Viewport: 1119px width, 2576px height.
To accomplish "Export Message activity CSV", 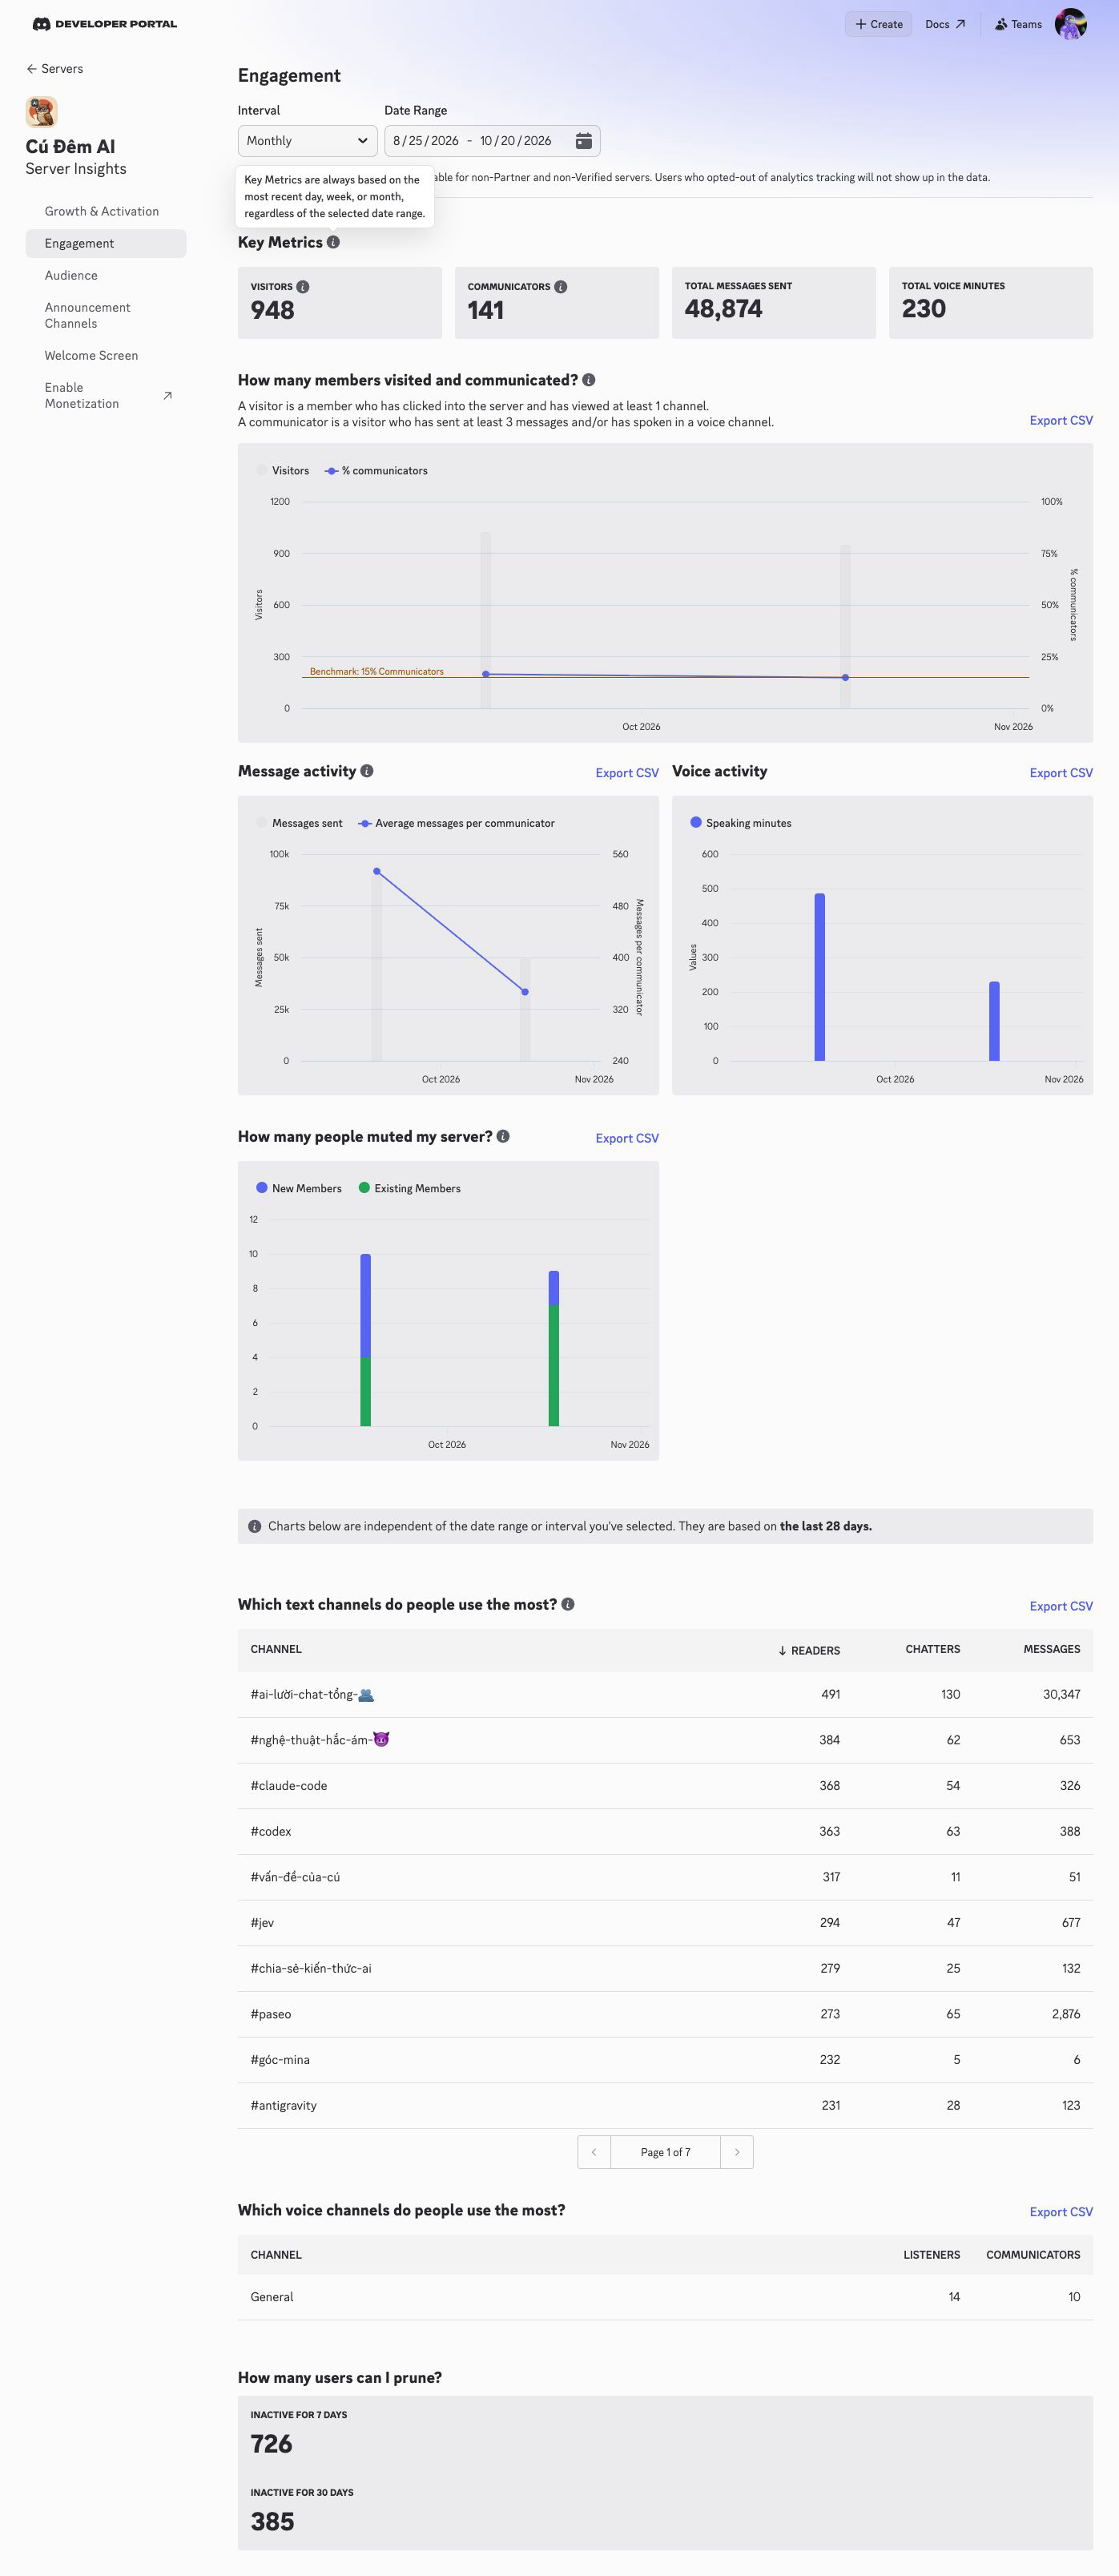I will coord(627,773).
